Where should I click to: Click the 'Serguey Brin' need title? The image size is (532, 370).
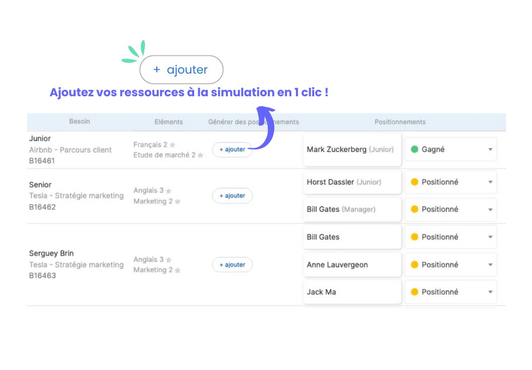51,254
